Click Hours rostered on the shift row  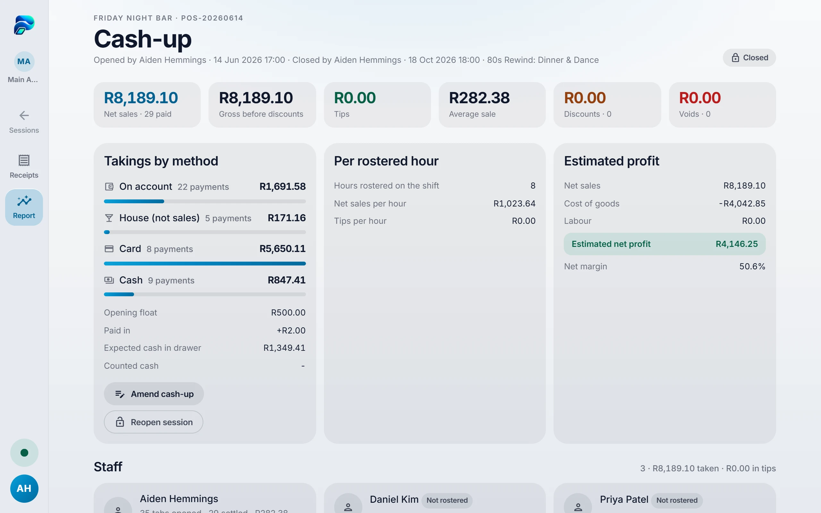435,186
